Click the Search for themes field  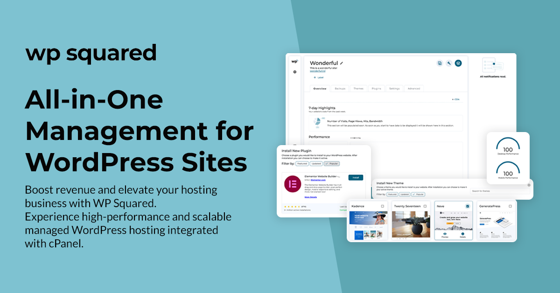(497, 191)
